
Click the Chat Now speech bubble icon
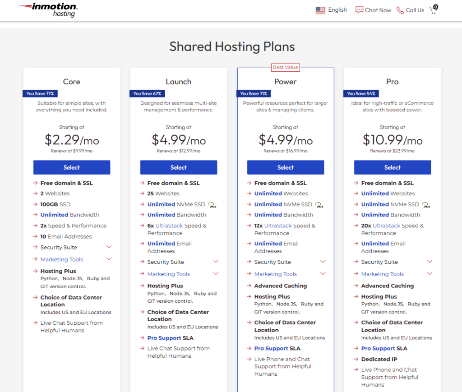(359, 10)
